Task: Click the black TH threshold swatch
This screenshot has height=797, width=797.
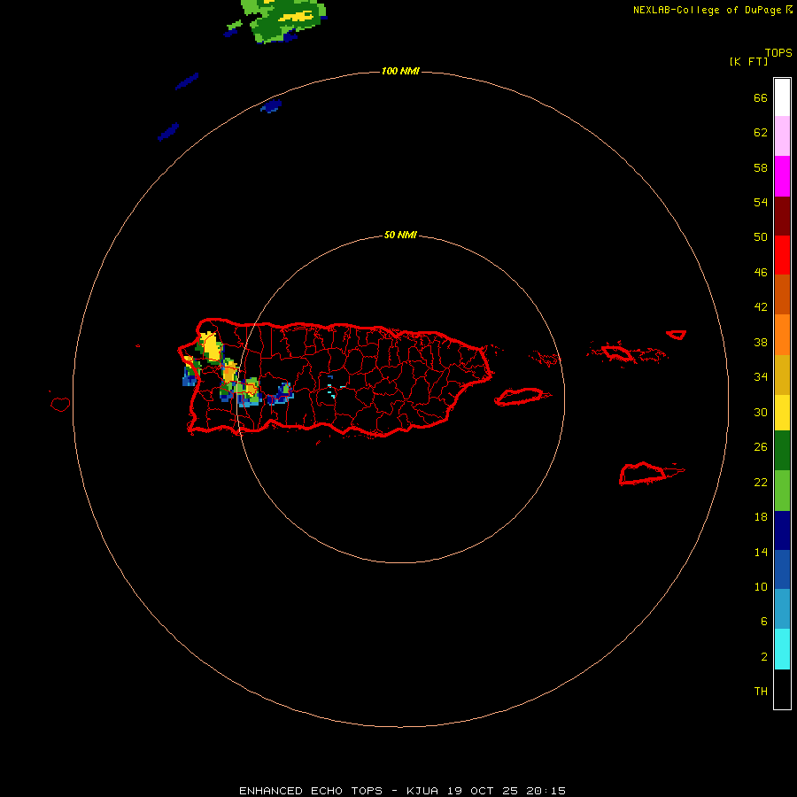Action: 782,689
